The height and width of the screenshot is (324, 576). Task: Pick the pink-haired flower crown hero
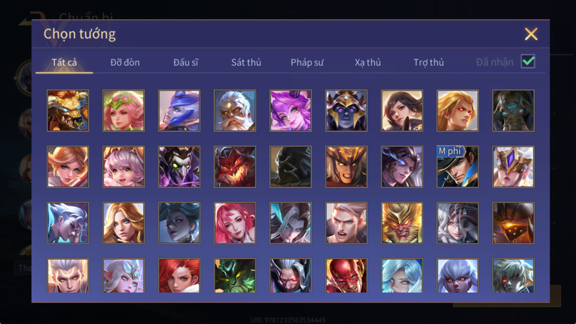[123, 111]
